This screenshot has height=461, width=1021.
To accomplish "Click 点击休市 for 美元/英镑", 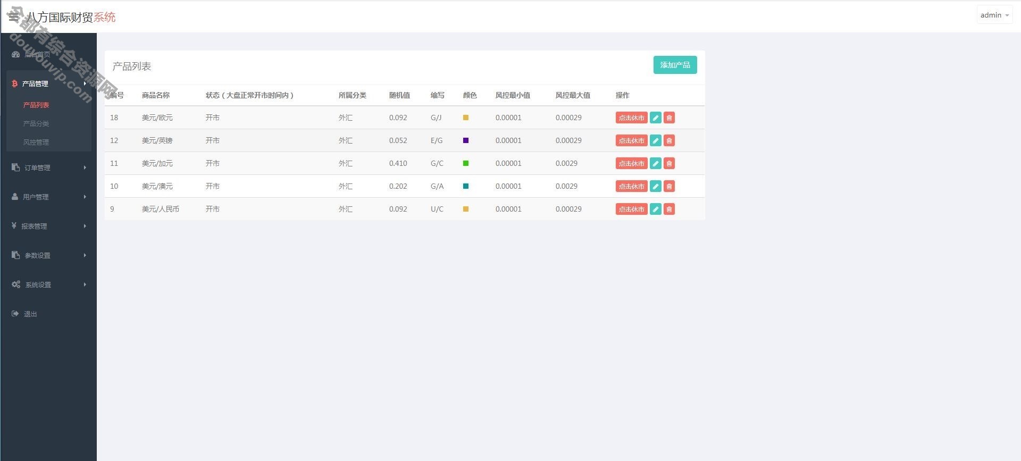I will 631,140.
